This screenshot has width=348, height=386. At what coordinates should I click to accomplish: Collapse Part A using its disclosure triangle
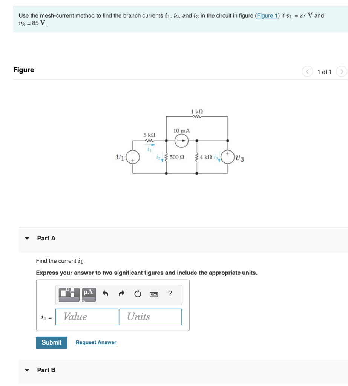pyautogui.click(x=27, y=238)
